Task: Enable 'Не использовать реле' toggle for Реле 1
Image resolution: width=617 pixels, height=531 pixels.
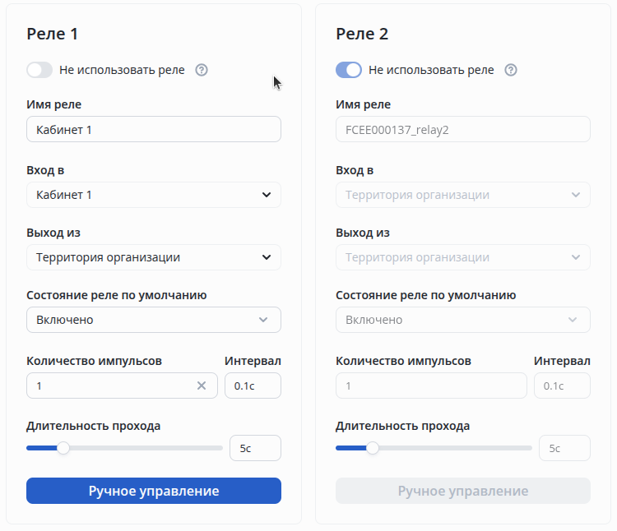Action: (39, 70)
